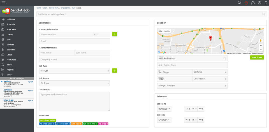Click green plus button beside phone number
The width and height of the screenshot is (269, 132).
(115, 34)
